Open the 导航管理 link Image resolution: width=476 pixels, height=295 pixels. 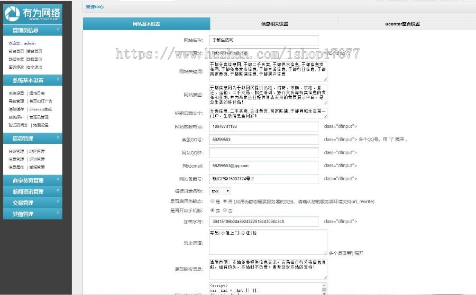coord(16,101)
